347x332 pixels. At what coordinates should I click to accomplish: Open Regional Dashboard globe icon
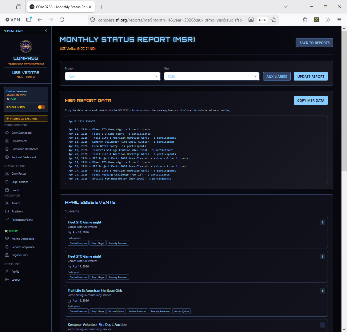click(7, 157)
